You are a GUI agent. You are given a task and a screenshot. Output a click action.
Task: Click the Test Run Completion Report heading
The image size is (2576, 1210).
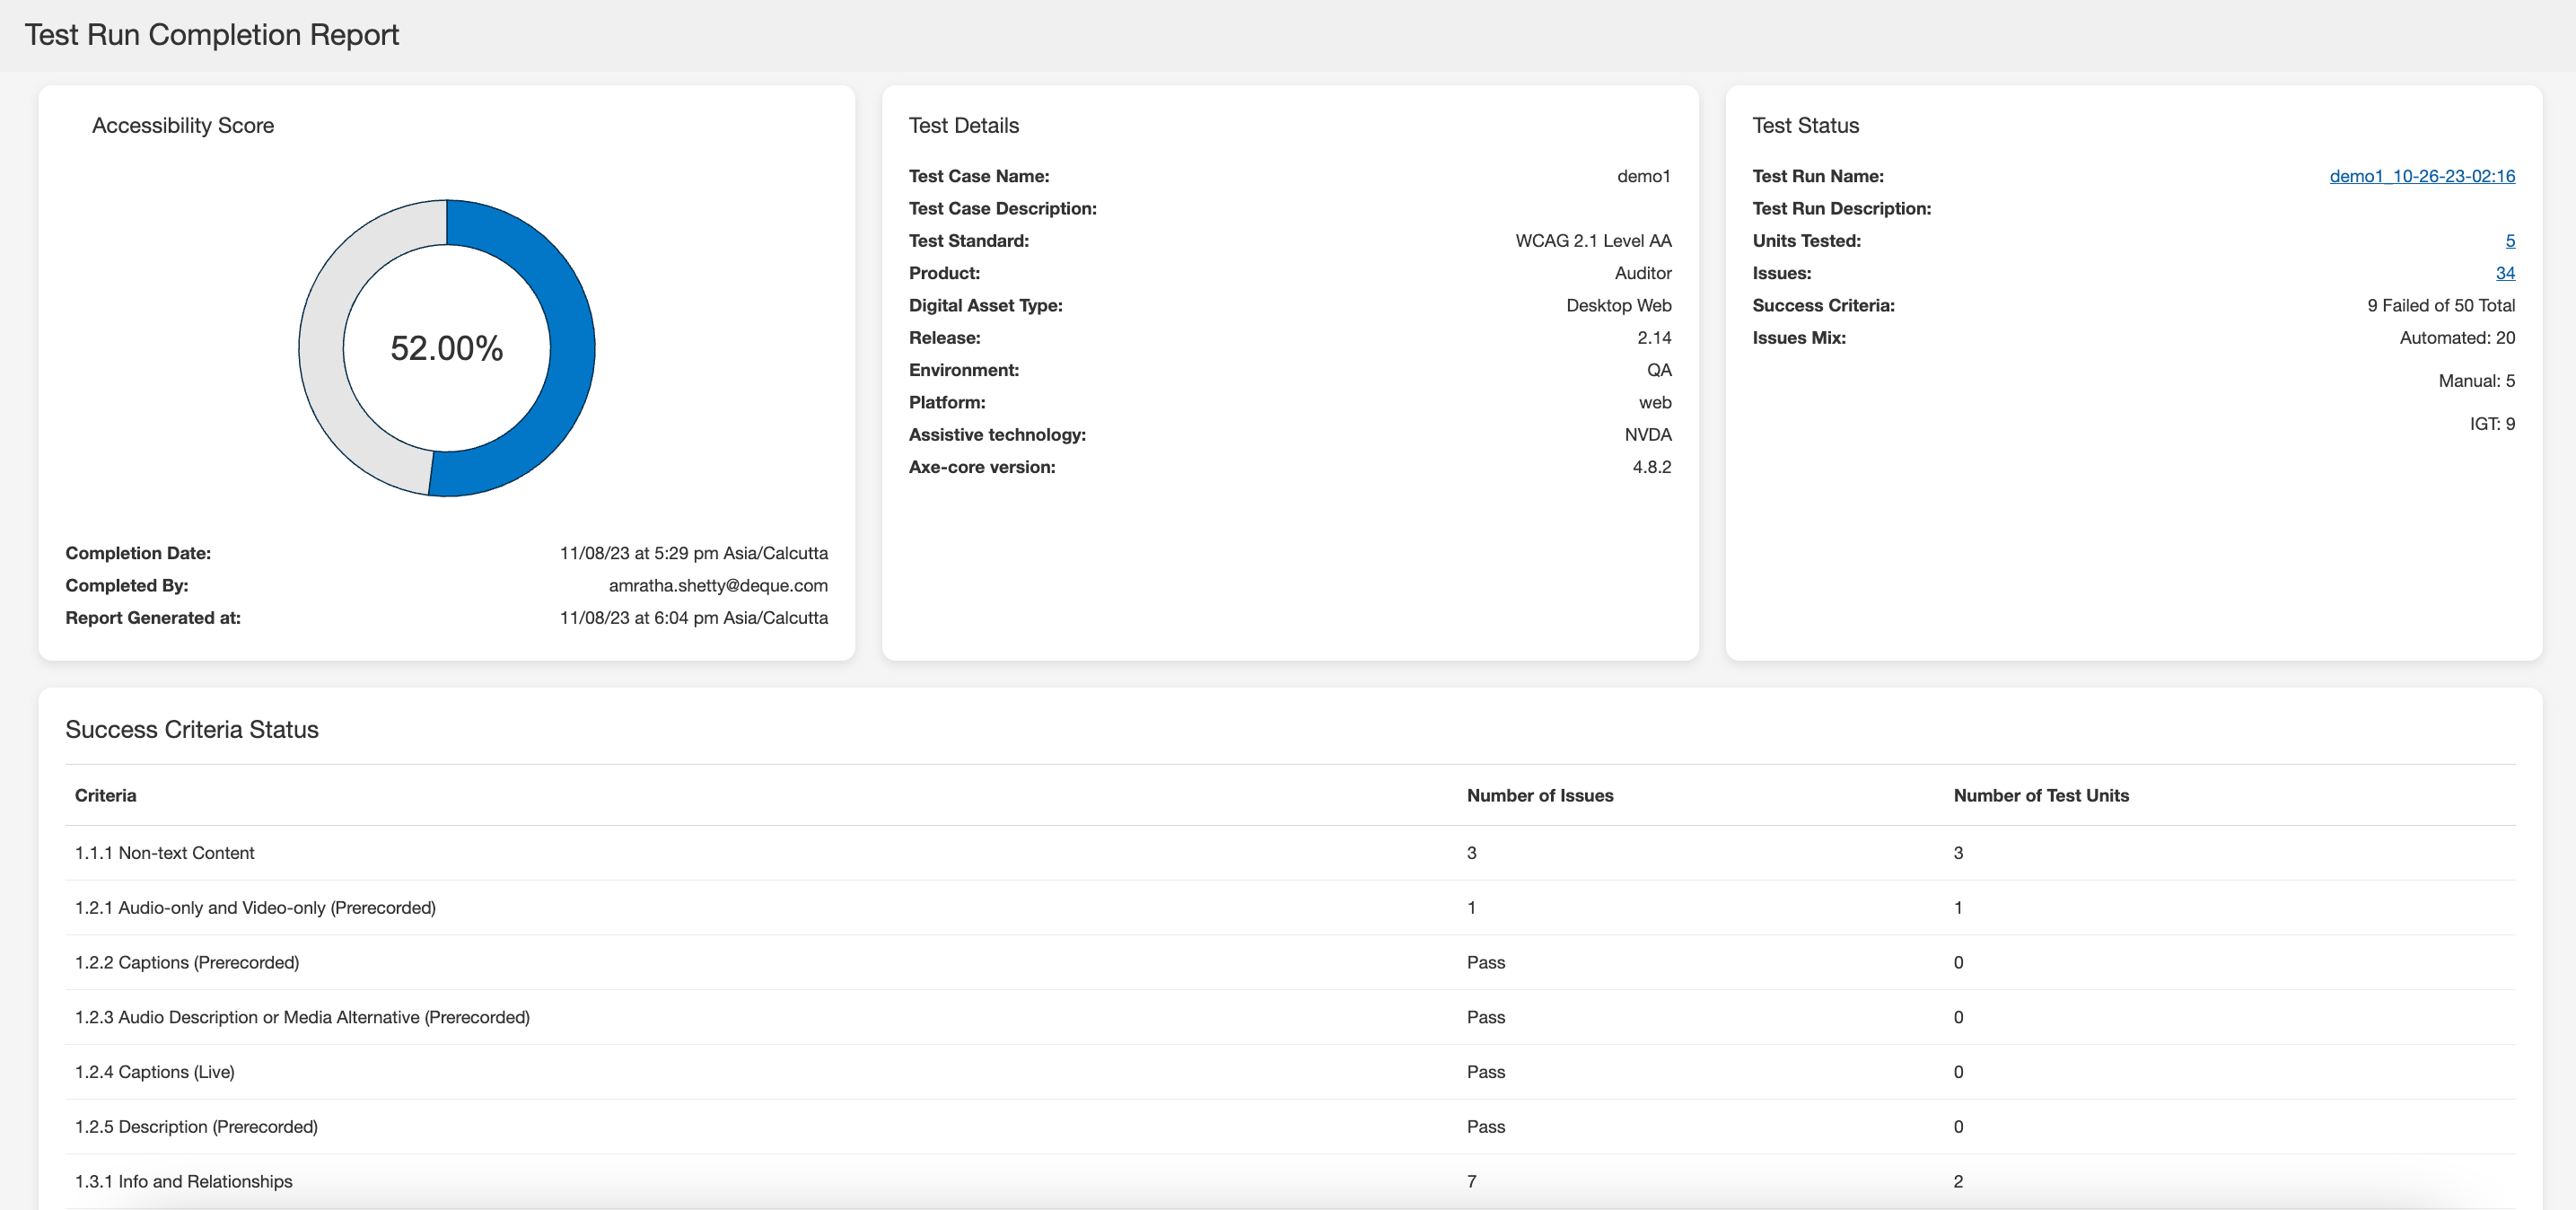point(212,35)
